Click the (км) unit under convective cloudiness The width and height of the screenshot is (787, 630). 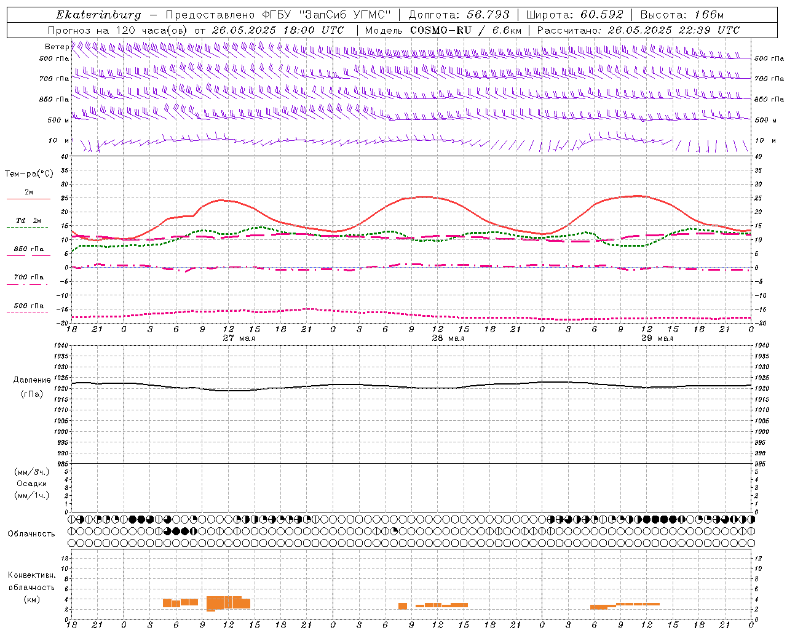click(31, 599)
